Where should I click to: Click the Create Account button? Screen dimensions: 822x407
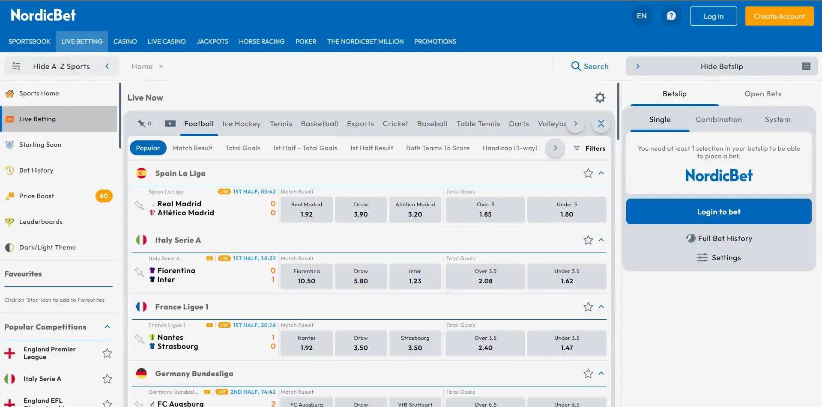[x=779, y=16]
